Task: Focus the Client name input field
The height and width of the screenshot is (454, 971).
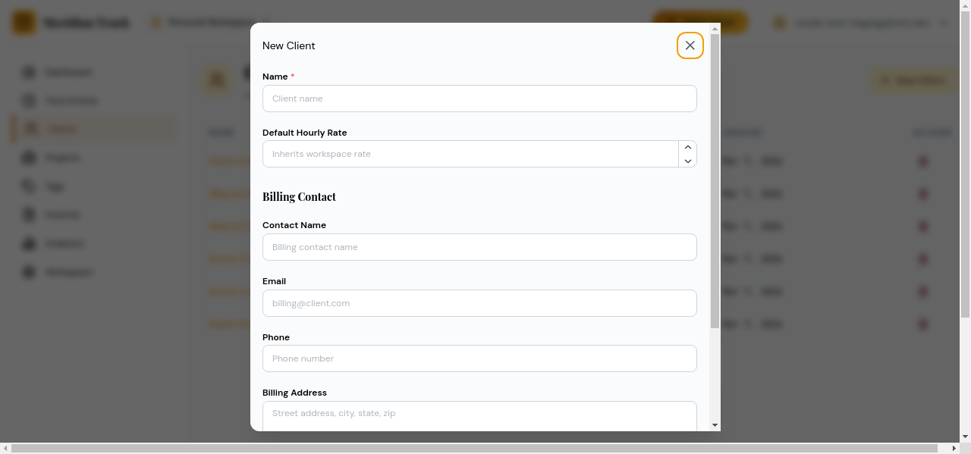Action: (x=479, y=99)
